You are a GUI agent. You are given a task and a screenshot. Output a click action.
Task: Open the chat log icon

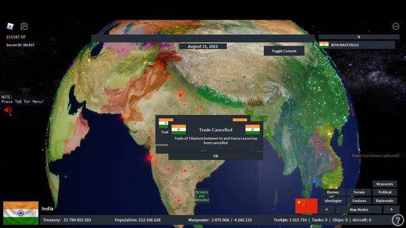[24, 26]
